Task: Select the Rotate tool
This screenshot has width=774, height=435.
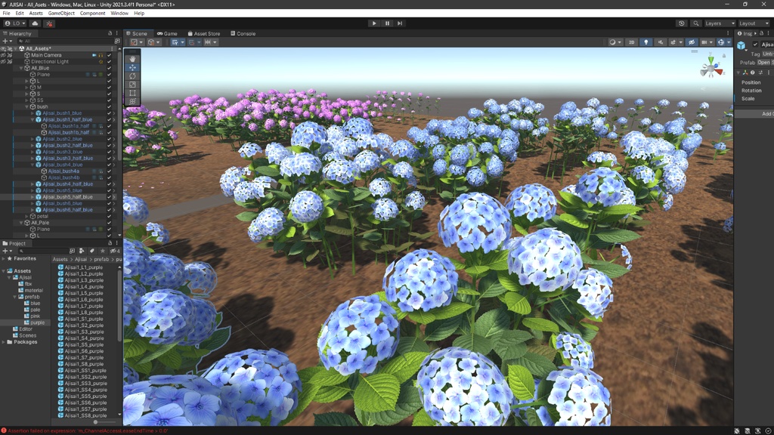Action: (x=132, y=76)
